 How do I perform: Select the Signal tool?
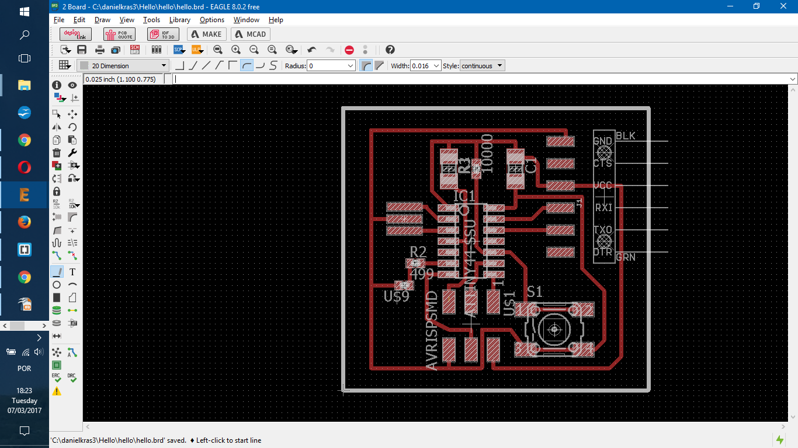point(72,310)
